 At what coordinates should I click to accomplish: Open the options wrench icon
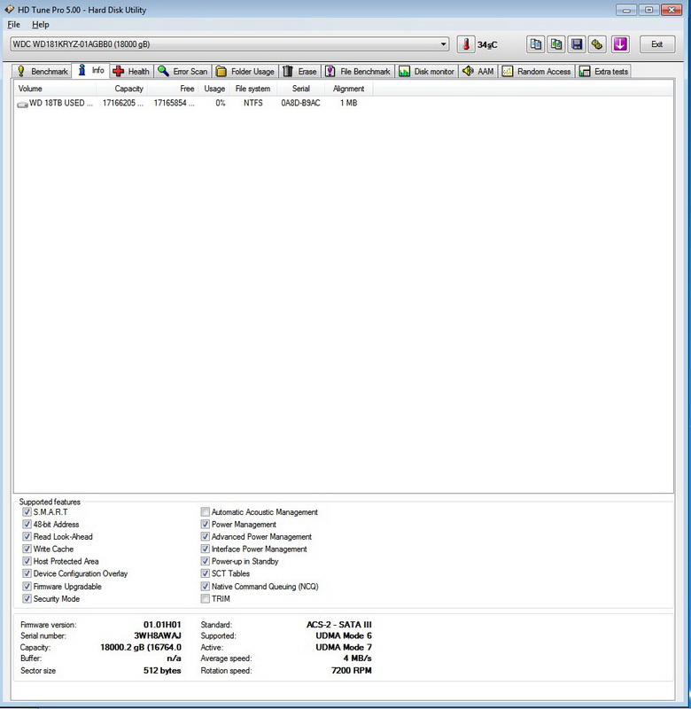pyautogui.click(x=597, y=44)
